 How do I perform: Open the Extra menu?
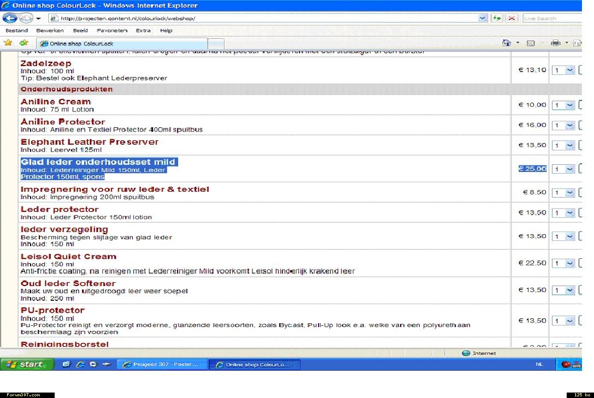143,30
